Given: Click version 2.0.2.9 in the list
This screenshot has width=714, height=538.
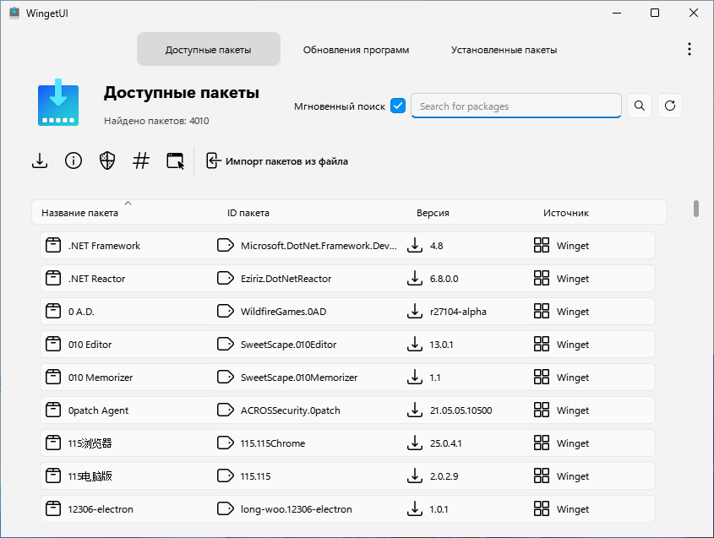Looking at the screenshot, I should pyautogui.click(x=444, y=476).
